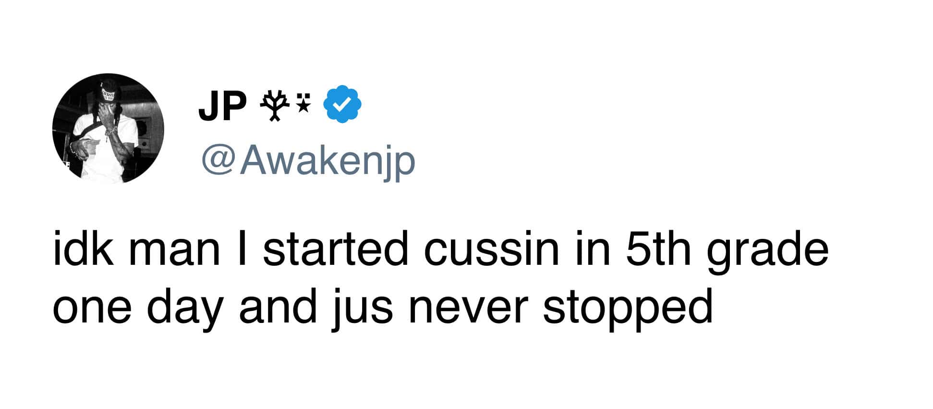Click the word "man" in the tweet
Screen dimensions: 933x409
pos(174,254)
